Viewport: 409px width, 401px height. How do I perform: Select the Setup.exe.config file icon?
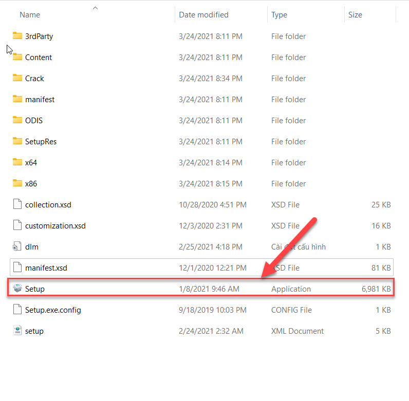pyautogui.click(x=18, y=310)
